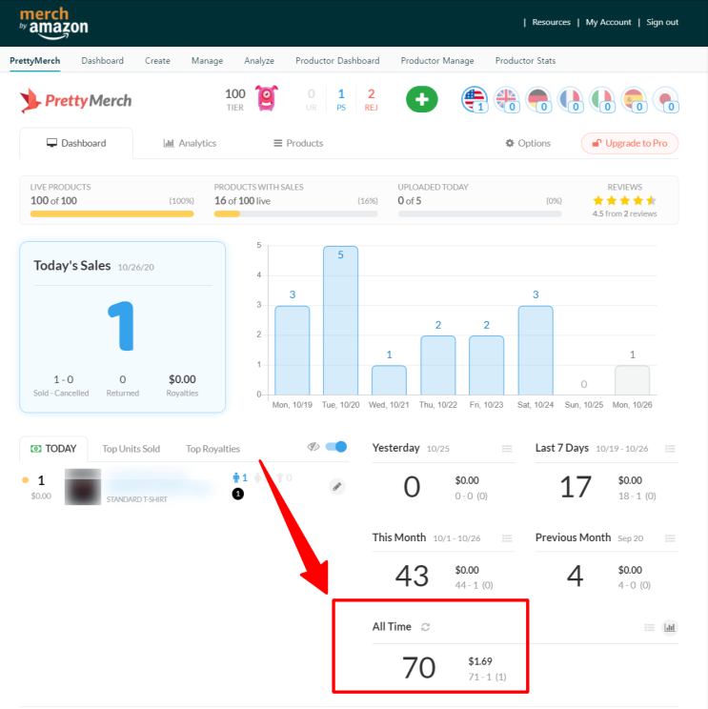Open Dashboard in the Amazon navigation bar
The height and width of the screenshot is (709, 708).
pyautogui.click(x=102, y=61)
